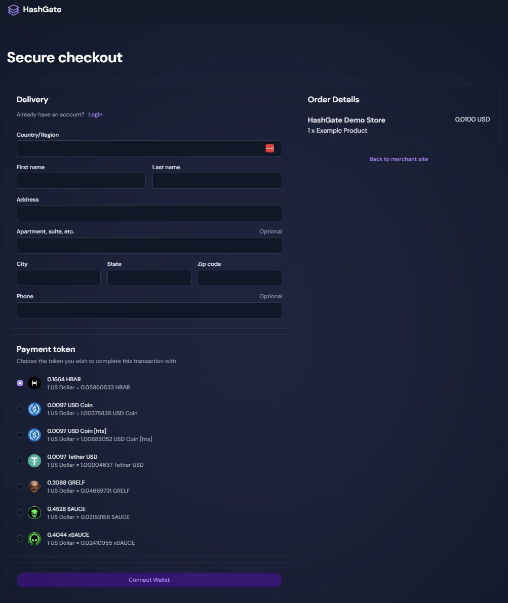This screenshot has height=603, width=508.
Task: Click the 0.0100 USD order price
Action: coord(472,119)
